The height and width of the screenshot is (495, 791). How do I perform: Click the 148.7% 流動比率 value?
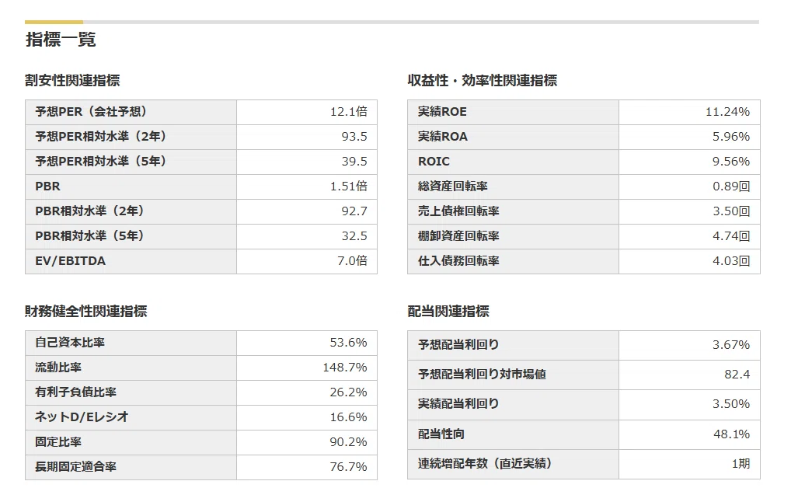click(x=344, y=368)
